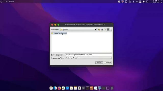Switch the file list to icon view
Screen dimensions: 163x91
(108, 30)
